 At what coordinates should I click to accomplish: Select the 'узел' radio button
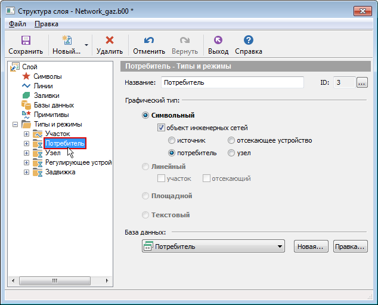tap(231, 153)
